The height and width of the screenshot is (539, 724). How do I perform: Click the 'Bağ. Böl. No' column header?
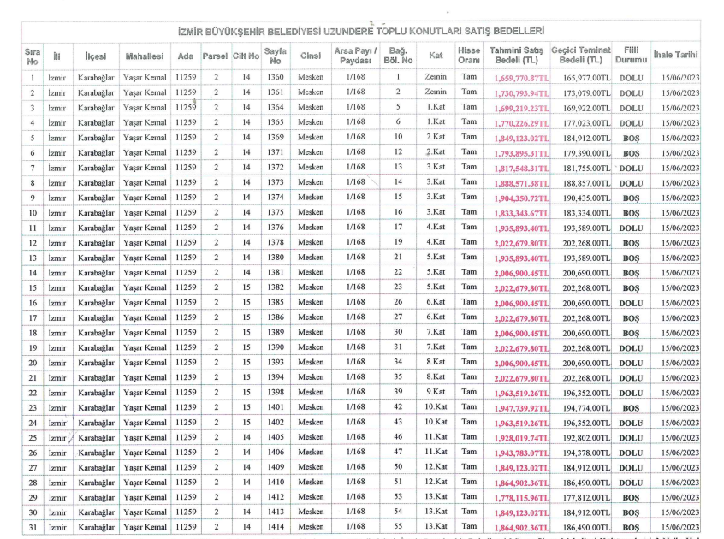[x=398, y=56]
